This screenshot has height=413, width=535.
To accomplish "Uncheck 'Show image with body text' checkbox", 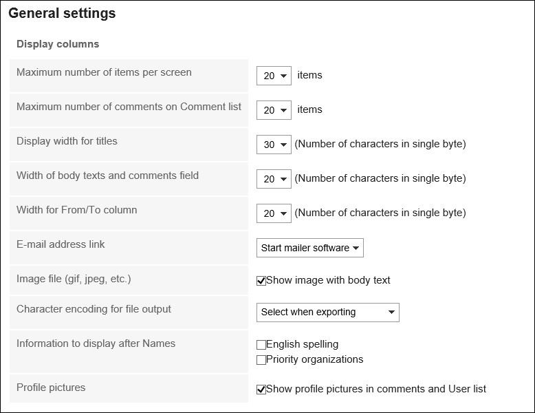I will [x=261, y=280].
